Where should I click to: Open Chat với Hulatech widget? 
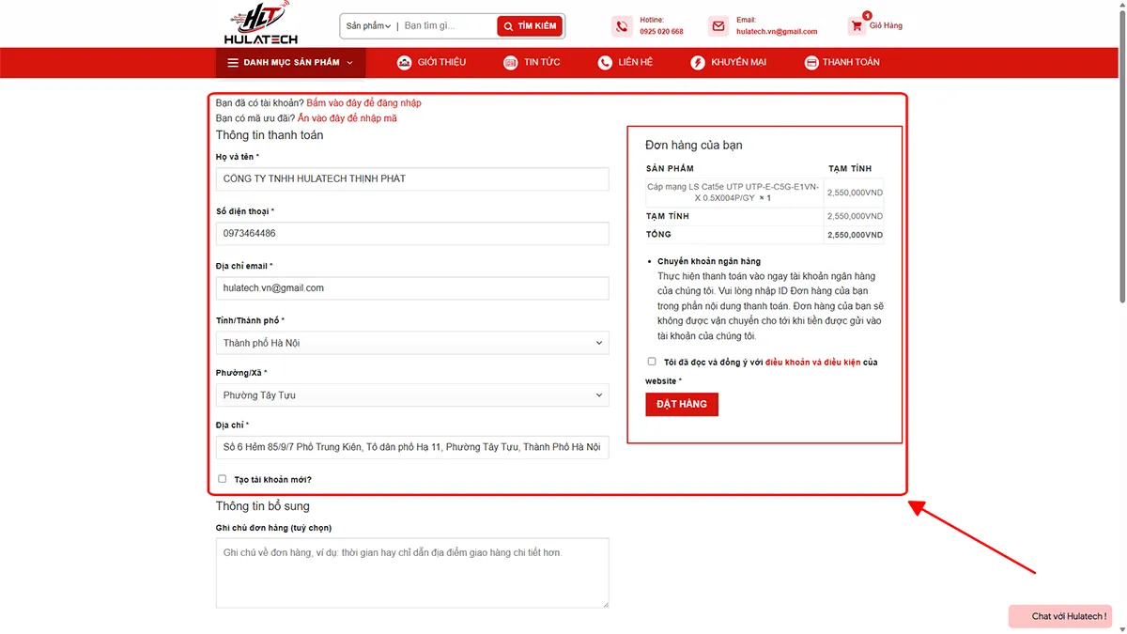(x=1060, y=616)
